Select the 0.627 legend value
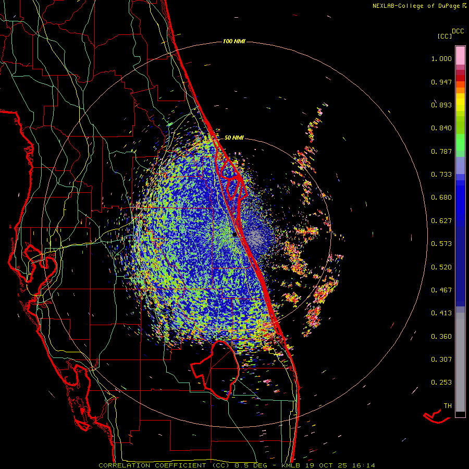Image resolution: width=469 pixels, height=469 pixels. click(x=441, y=221)
